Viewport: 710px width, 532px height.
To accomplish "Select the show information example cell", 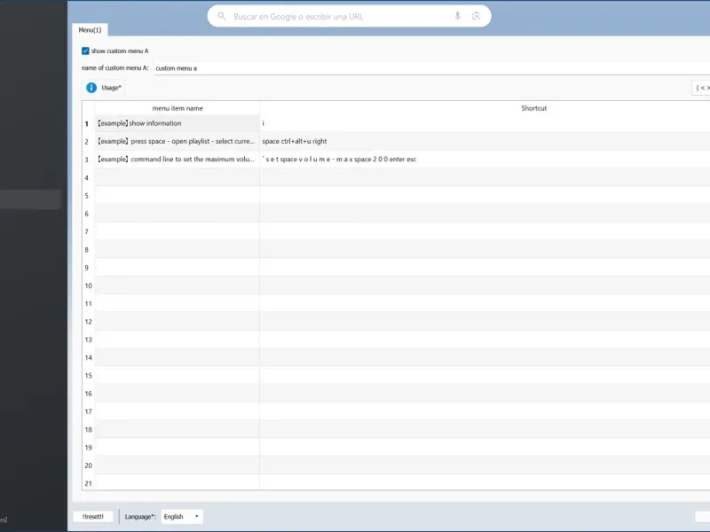I will (x=177, y=123).
